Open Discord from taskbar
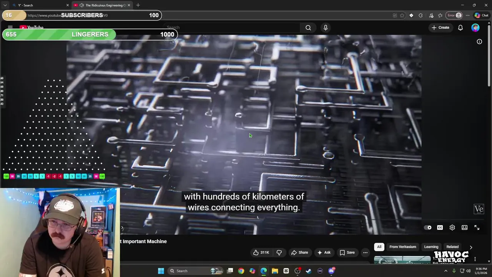 point(331,271)
